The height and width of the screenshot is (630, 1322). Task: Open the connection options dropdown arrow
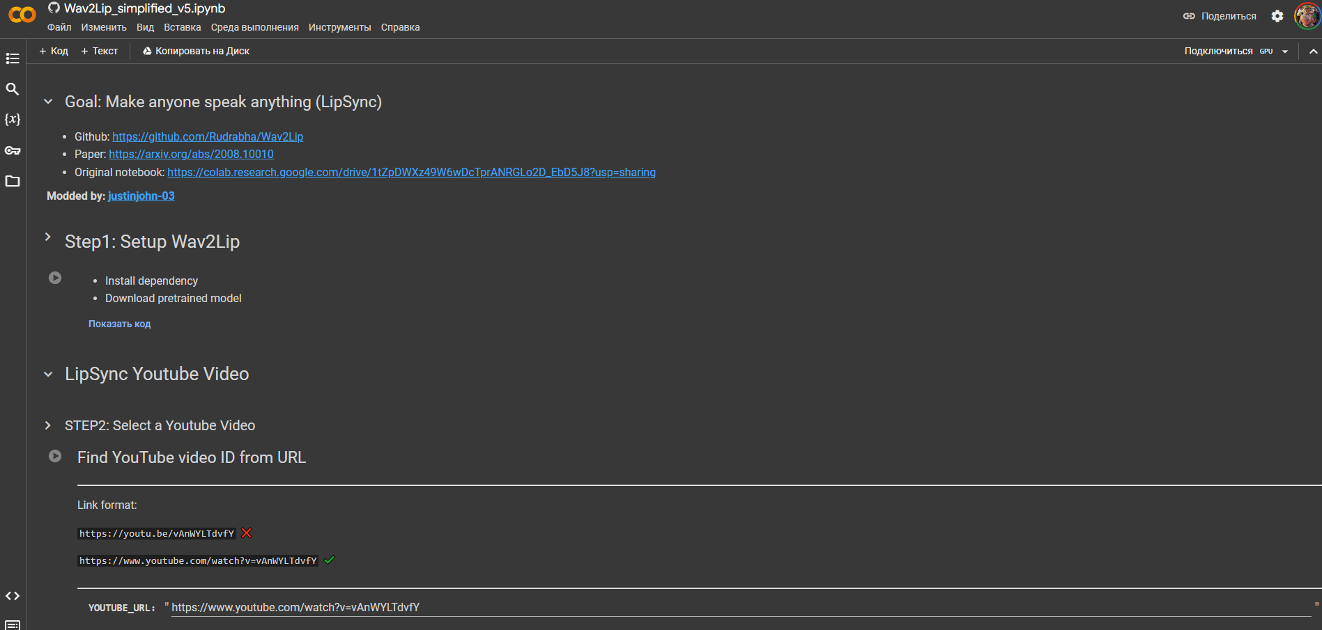click(1285, 52)
